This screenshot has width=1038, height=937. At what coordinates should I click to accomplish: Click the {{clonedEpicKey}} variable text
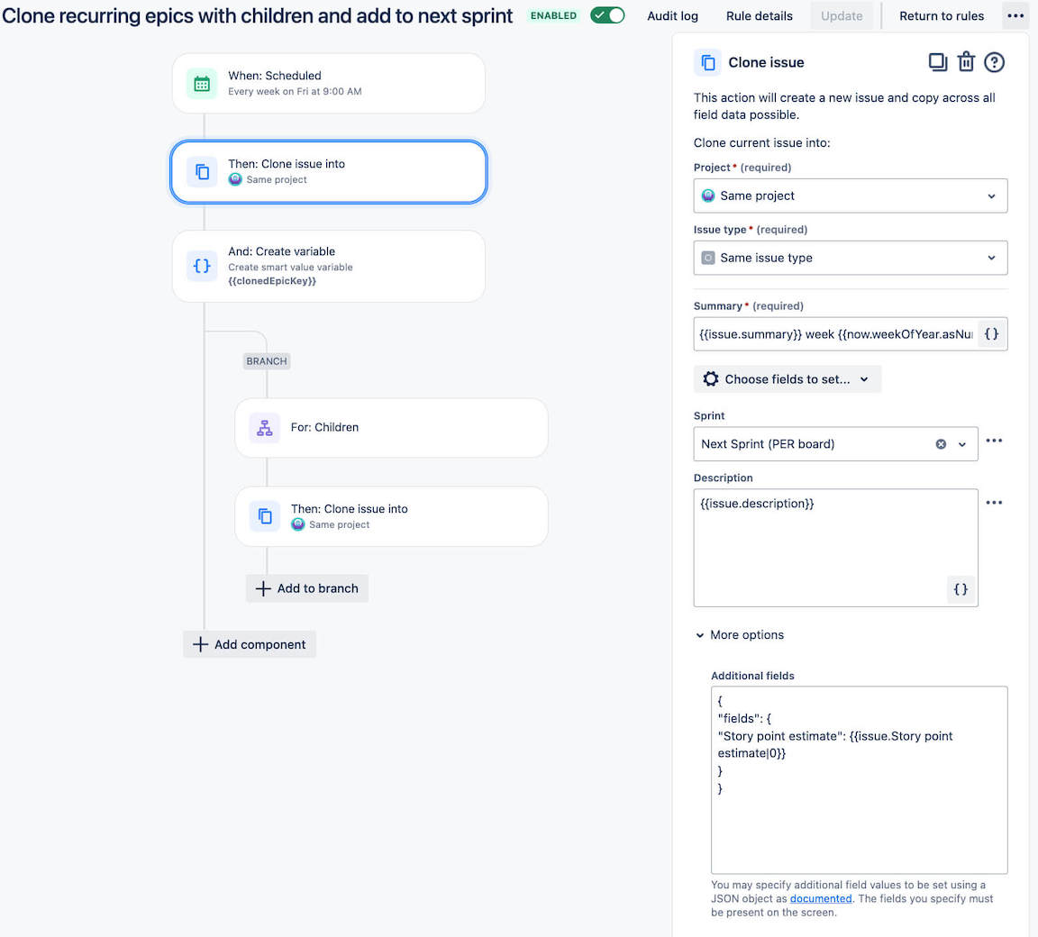click(x=271, y=281)
